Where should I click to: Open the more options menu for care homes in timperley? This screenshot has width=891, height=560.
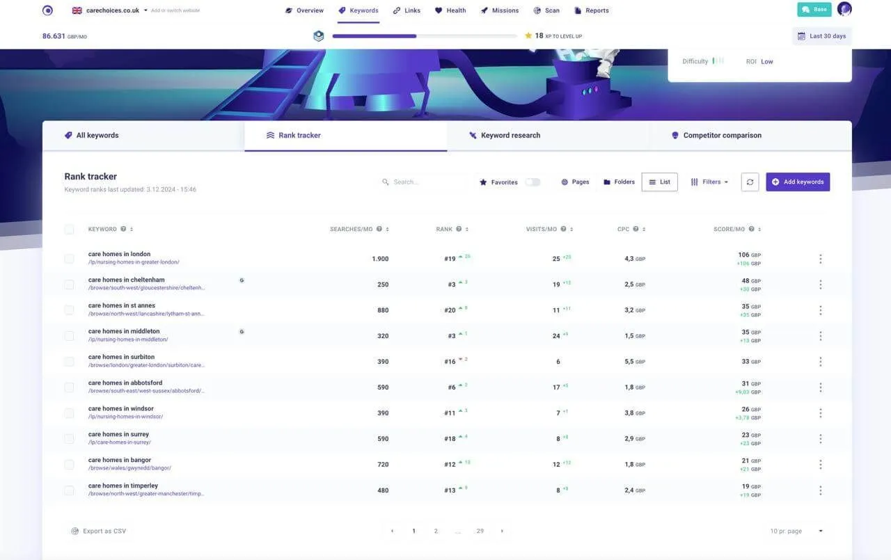820,490
